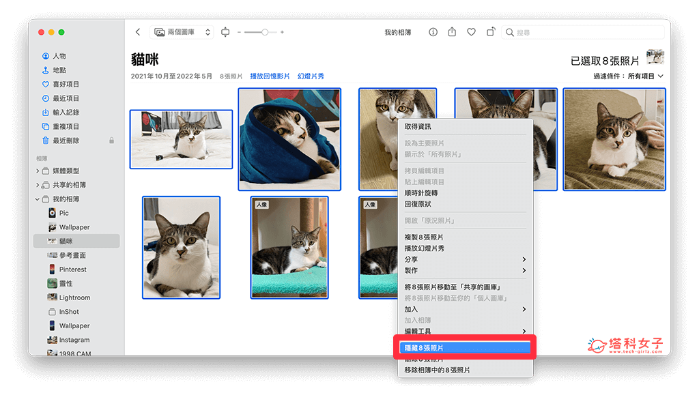Select the cat lying on white bed photo

pyautogui.click(x=181, y=139)
